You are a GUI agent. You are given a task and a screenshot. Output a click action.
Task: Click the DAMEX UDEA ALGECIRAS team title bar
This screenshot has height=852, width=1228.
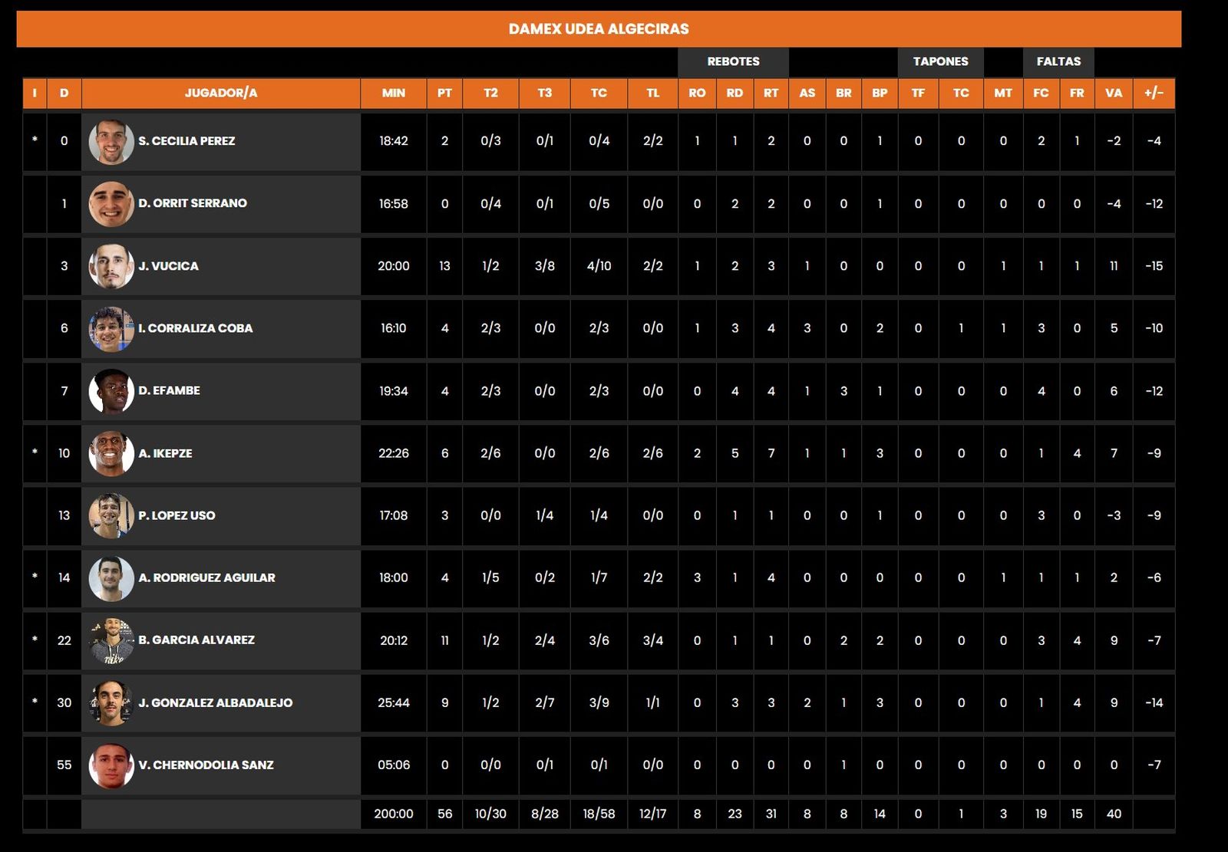point(599,29)
